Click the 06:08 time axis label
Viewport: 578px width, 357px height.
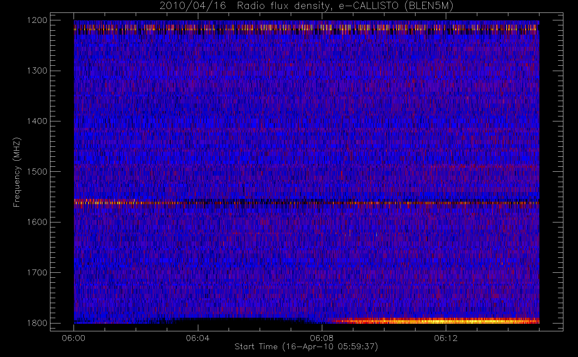click(322, 338)
